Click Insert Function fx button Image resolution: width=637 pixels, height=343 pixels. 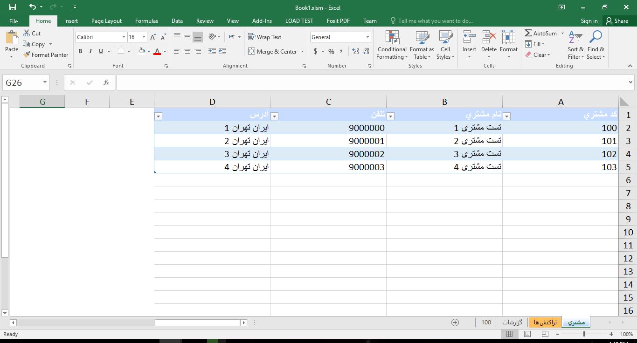pos(106,82)
